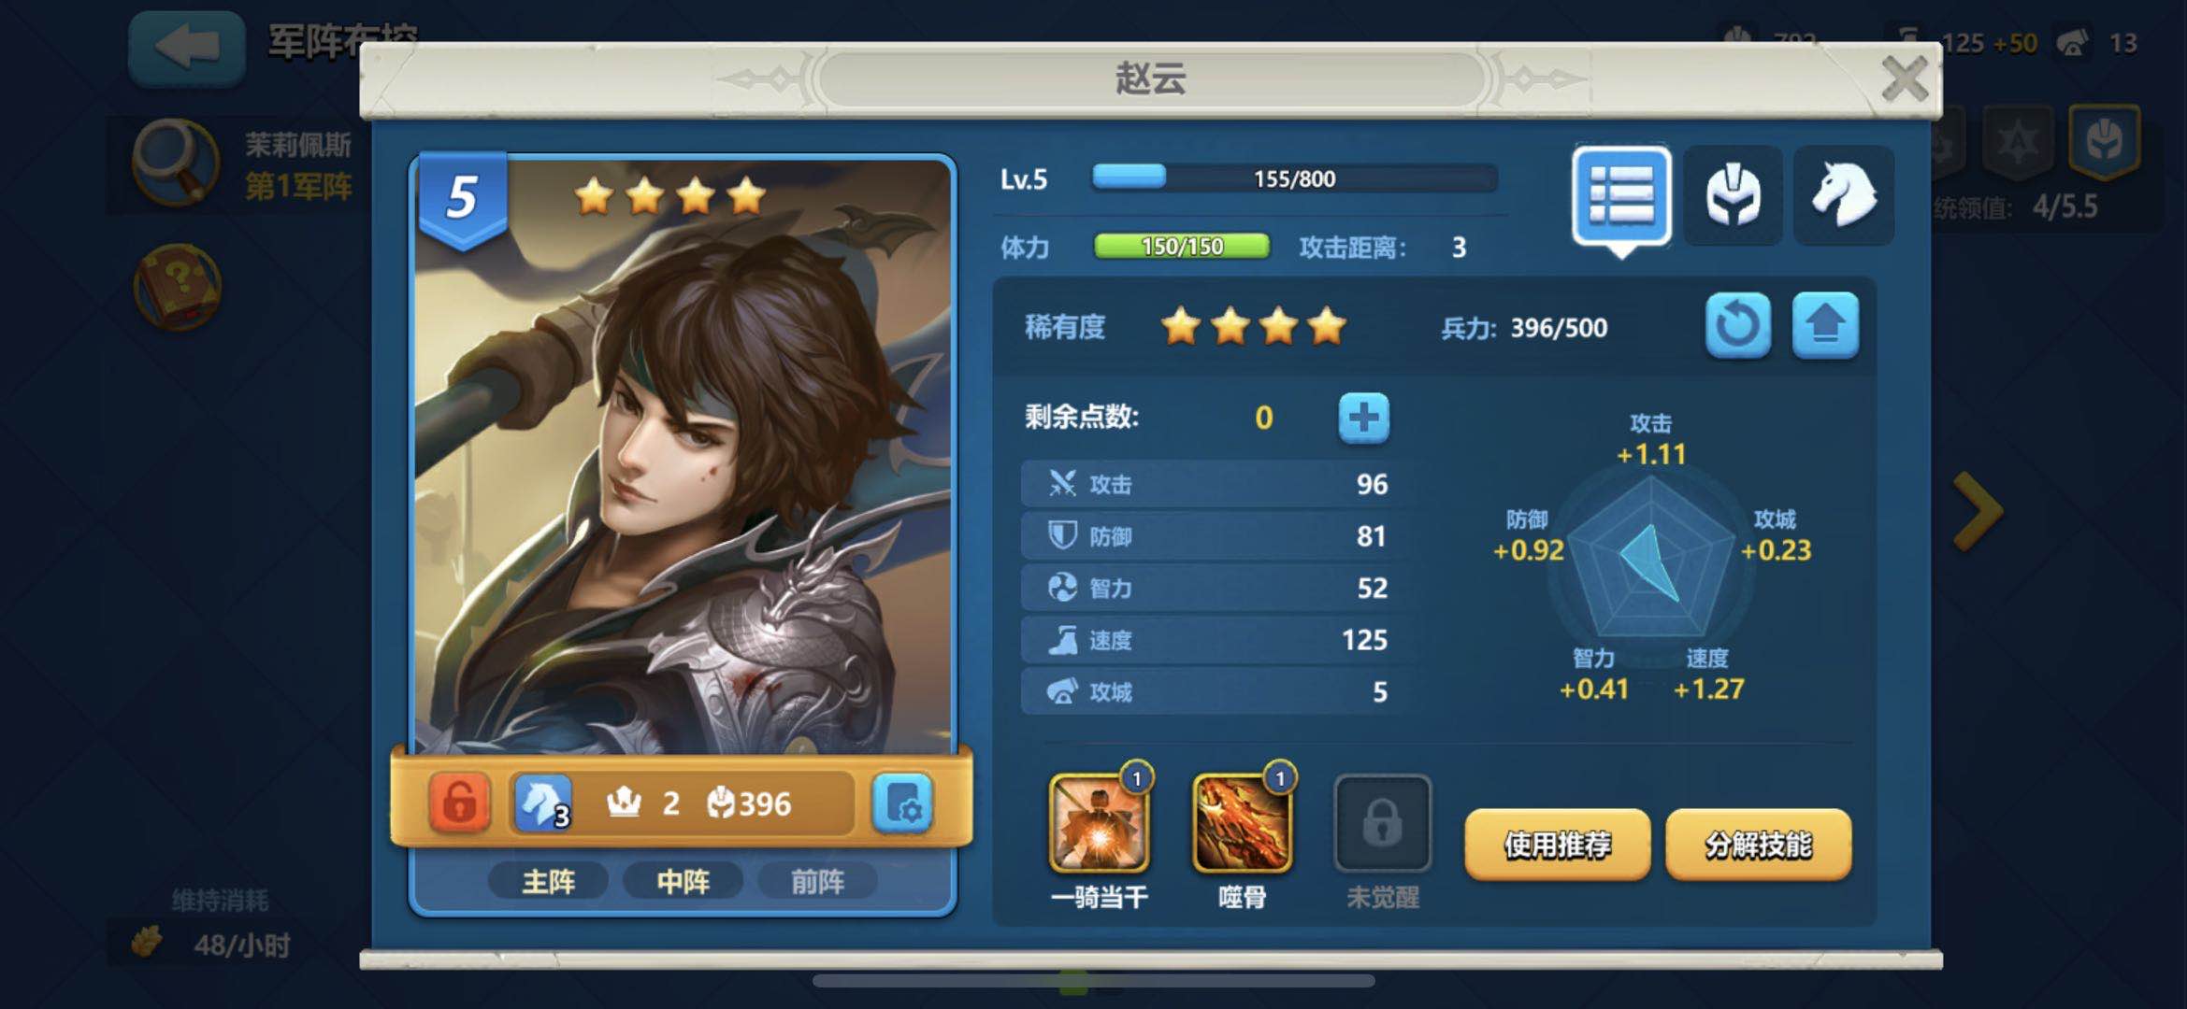Toggle the 主阵 position tag
Screen dimensions: 2187x1009
click(x=549, y=881)
